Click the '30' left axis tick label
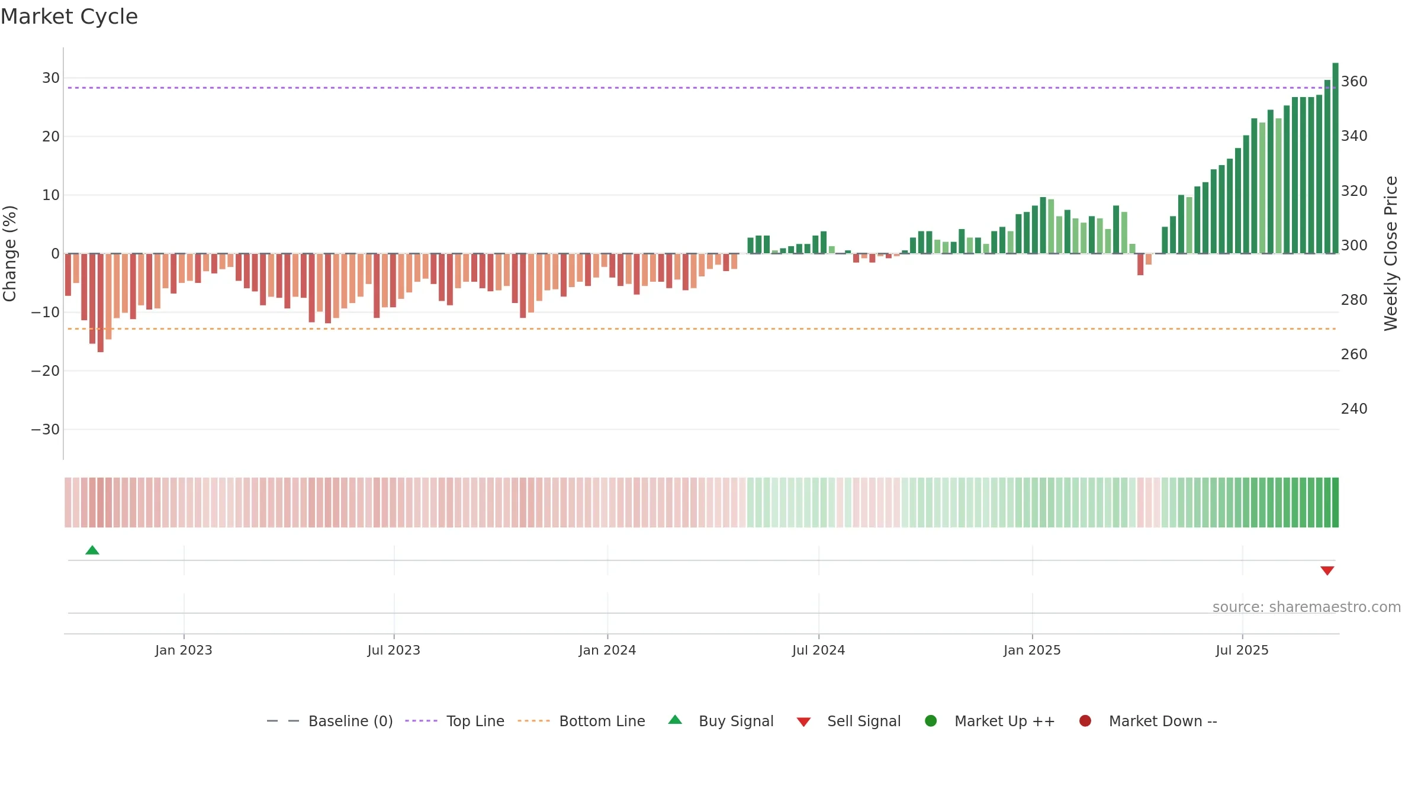 (51, 78)
